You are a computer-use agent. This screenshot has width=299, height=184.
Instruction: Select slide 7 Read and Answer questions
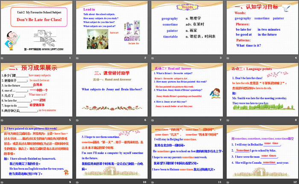coord(187,90)
